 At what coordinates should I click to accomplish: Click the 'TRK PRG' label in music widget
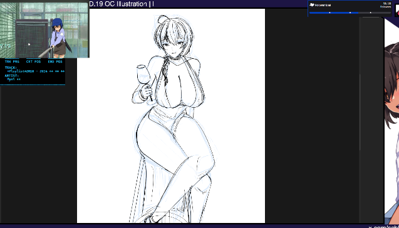coord(12,61)
